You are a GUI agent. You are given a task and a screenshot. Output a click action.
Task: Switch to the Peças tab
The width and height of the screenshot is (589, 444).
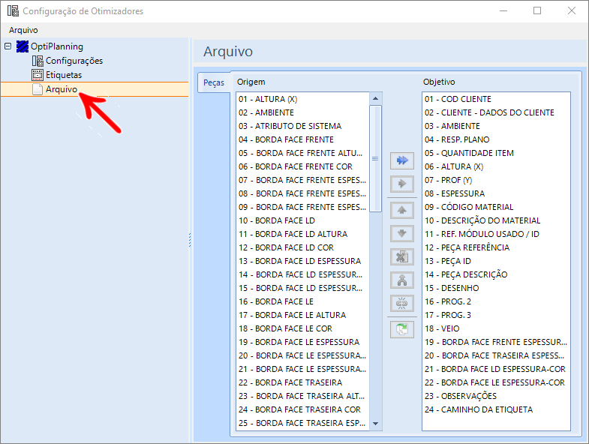[x=214, y=82]
